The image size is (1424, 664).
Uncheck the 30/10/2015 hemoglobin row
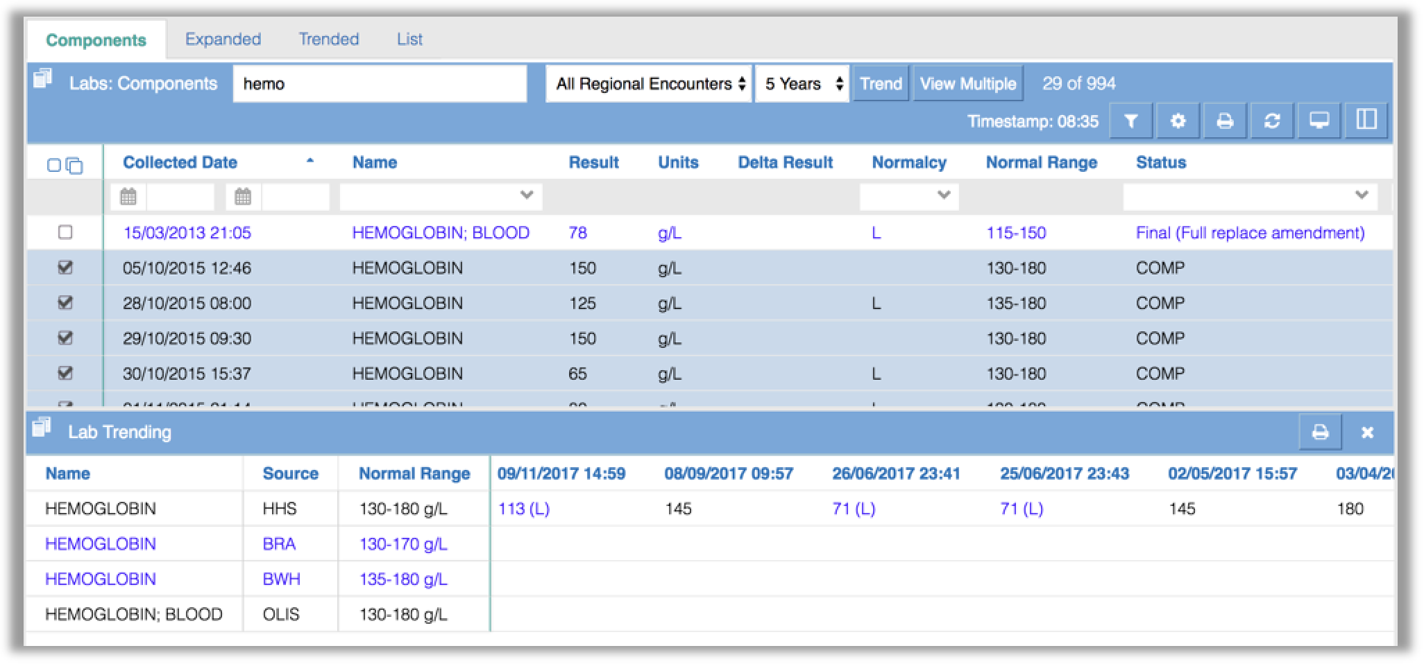(x=65, y=373)
